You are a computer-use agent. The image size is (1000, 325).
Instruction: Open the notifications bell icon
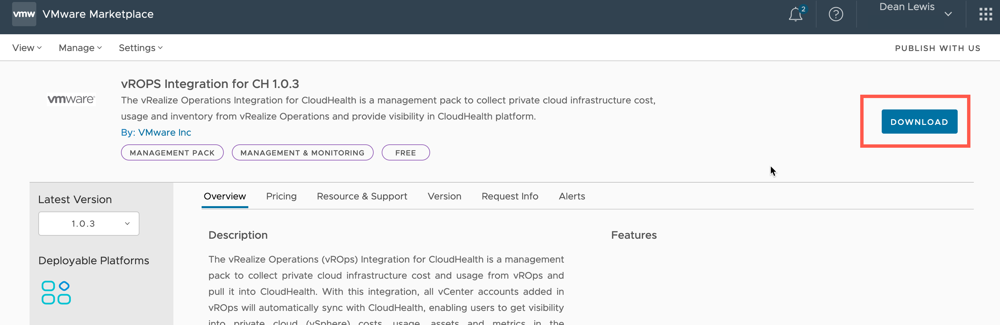[x=796, y=14]
